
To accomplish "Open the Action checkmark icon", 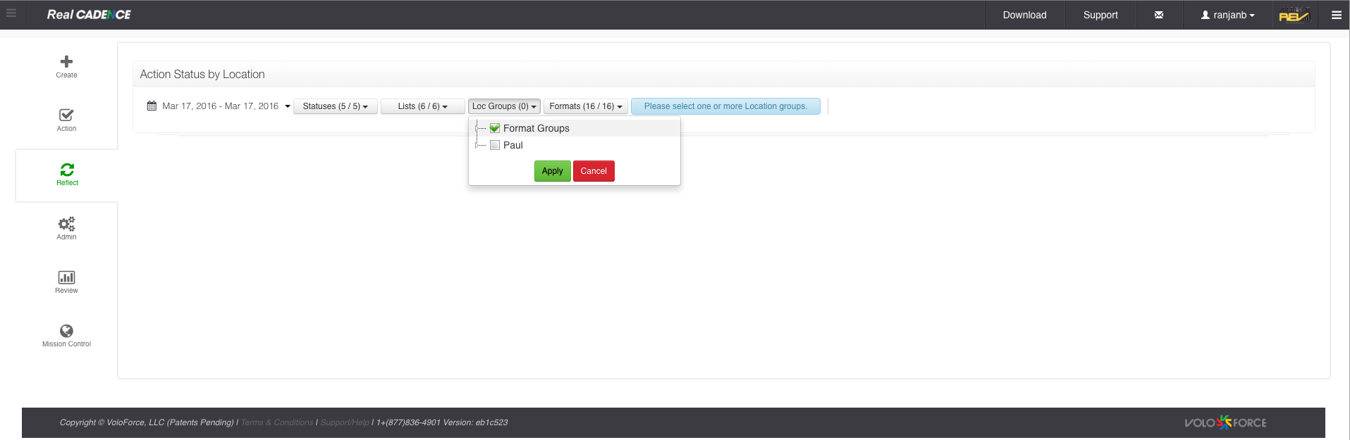I will tap(66, 115).
